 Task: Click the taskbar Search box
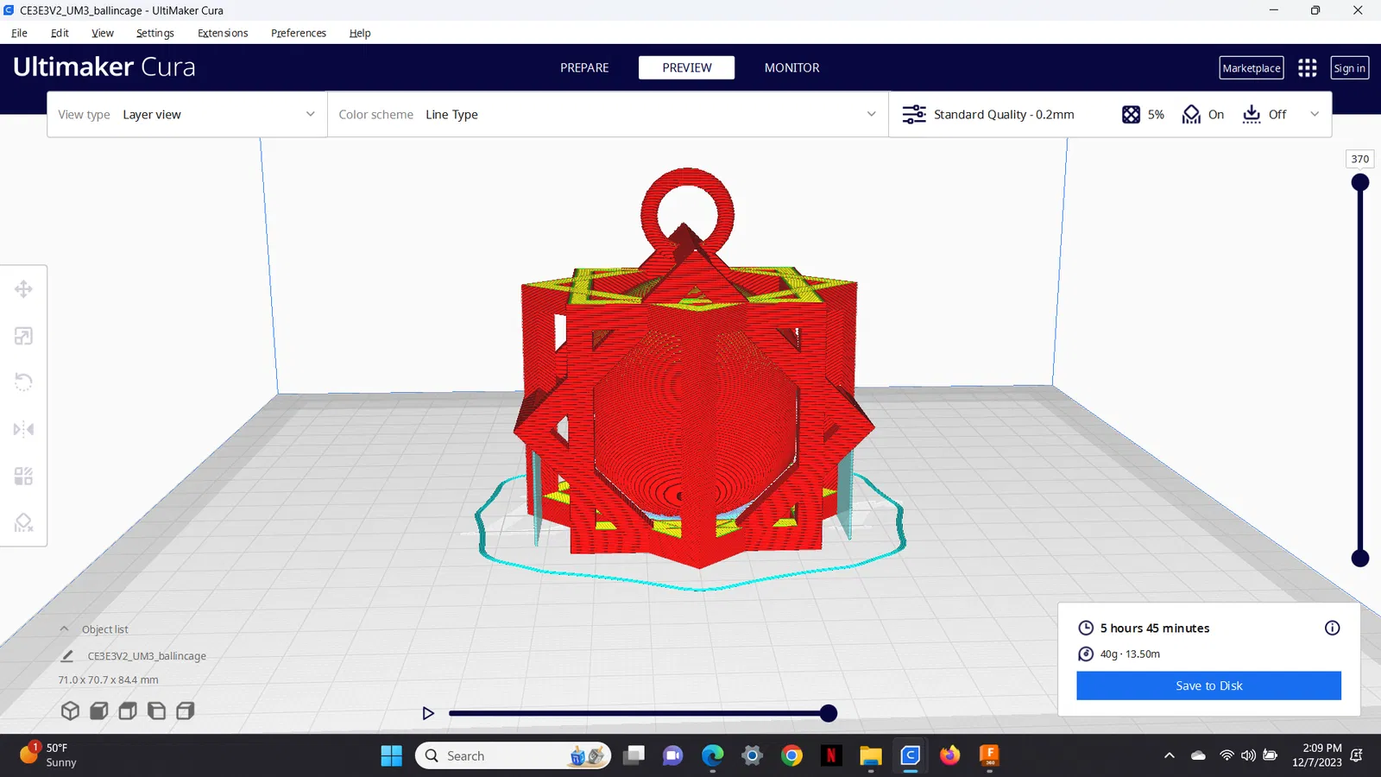pos(513,755)
